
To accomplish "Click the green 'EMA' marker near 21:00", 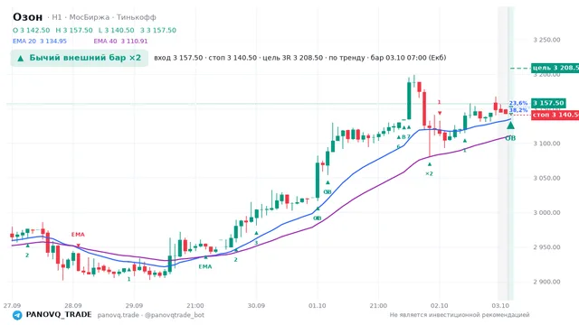I will coord(205,266).
